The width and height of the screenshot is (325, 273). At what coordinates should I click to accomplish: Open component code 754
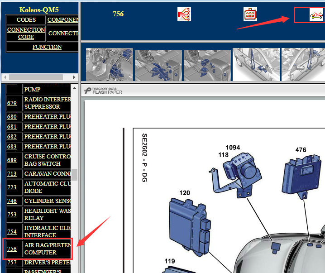12,231
